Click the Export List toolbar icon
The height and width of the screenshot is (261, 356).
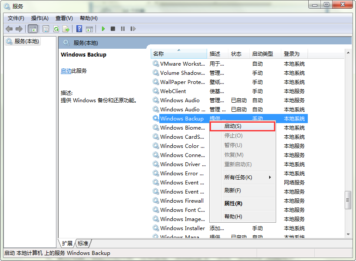(x=66, y=29)
